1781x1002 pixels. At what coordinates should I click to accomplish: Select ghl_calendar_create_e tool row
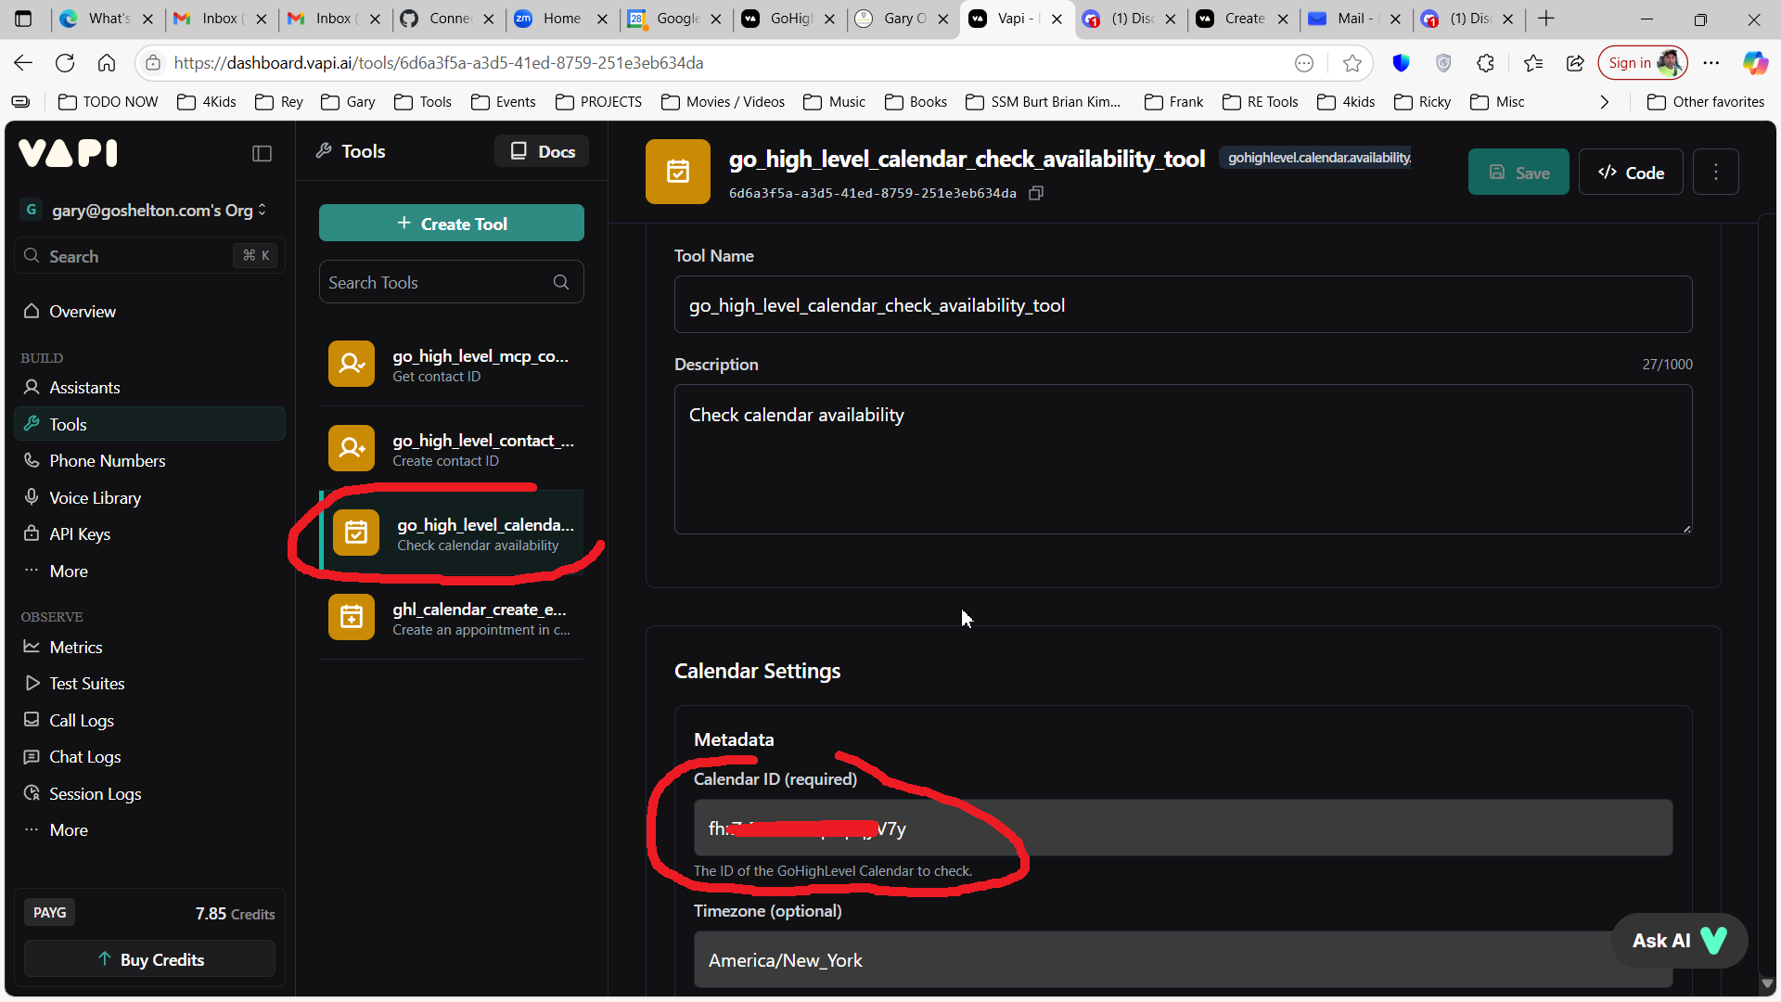point(452,618)
